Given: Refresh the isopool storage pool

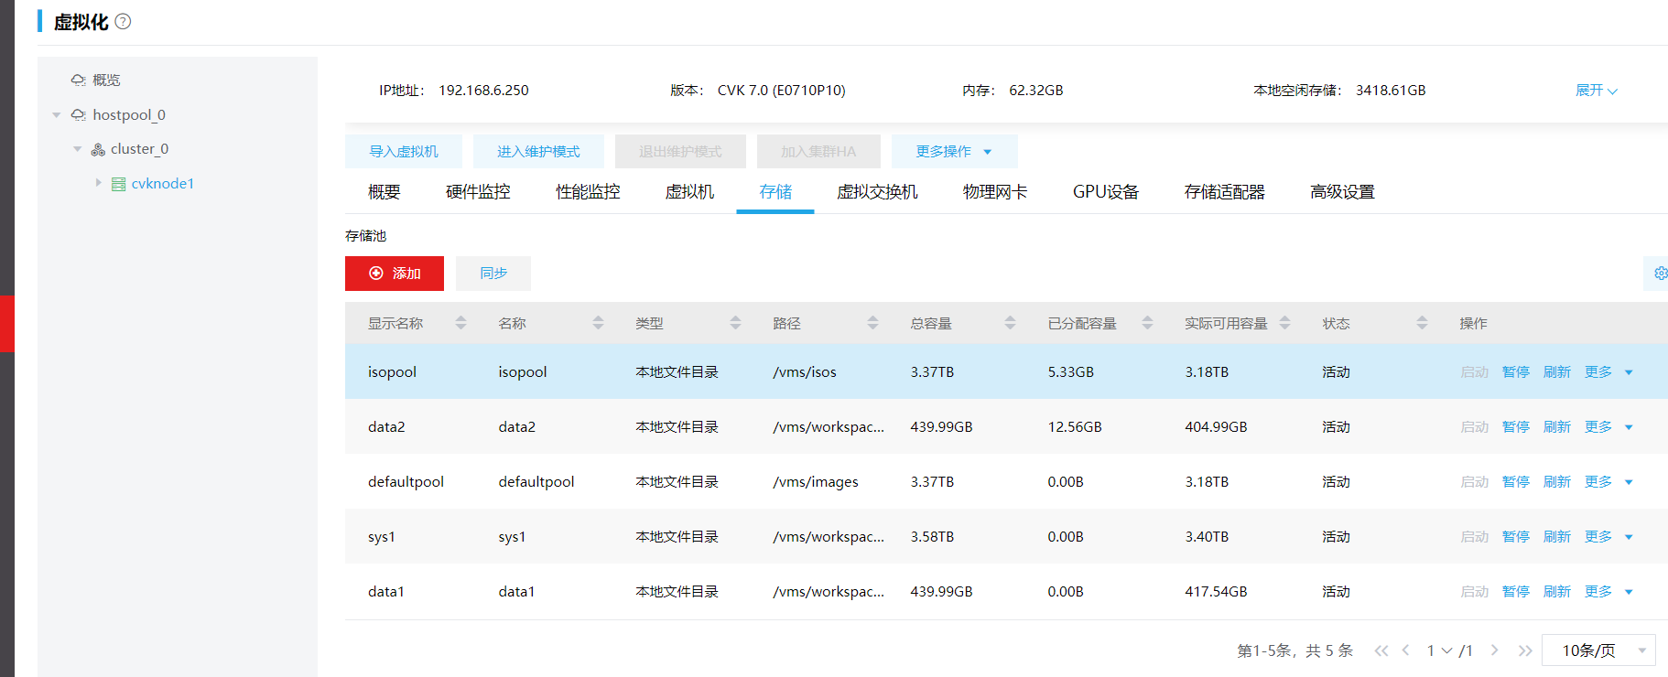Looking at the screenshot, I should pyautogui.click(x=1557, y=372).
